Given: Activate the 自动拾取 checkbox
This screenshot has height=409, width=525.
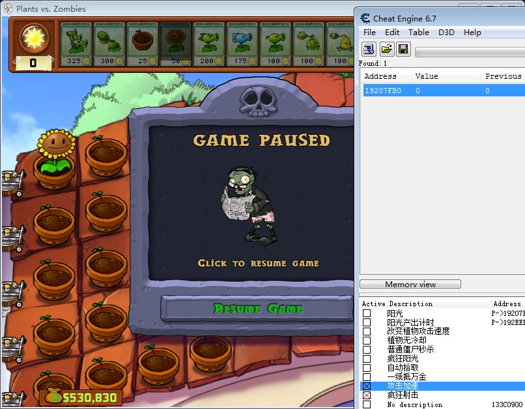Looking at the screenshot, I should (367, 368).
